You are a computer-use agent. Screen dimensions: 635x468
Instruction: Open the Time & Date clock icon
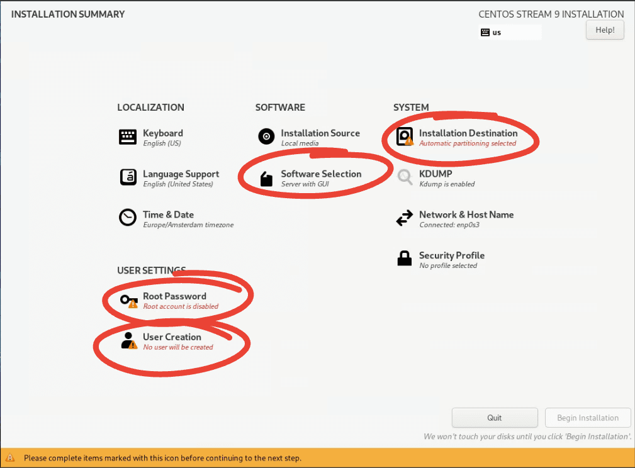point(128,218)
